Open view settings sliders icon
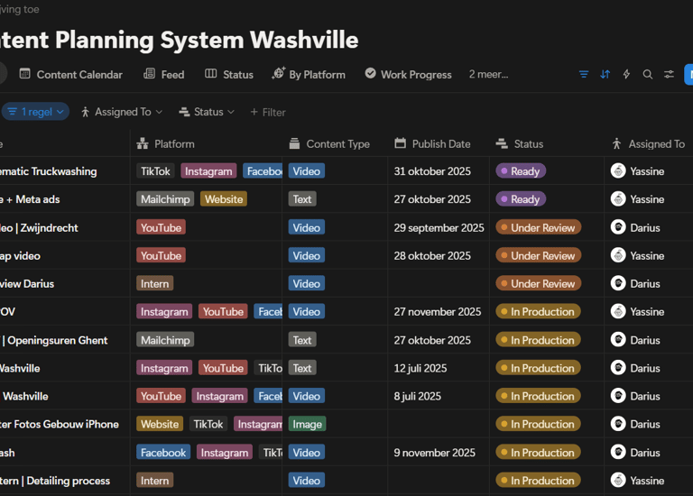Screen dimensions: 693x496 pyautogui.click(x=670, y=74)
